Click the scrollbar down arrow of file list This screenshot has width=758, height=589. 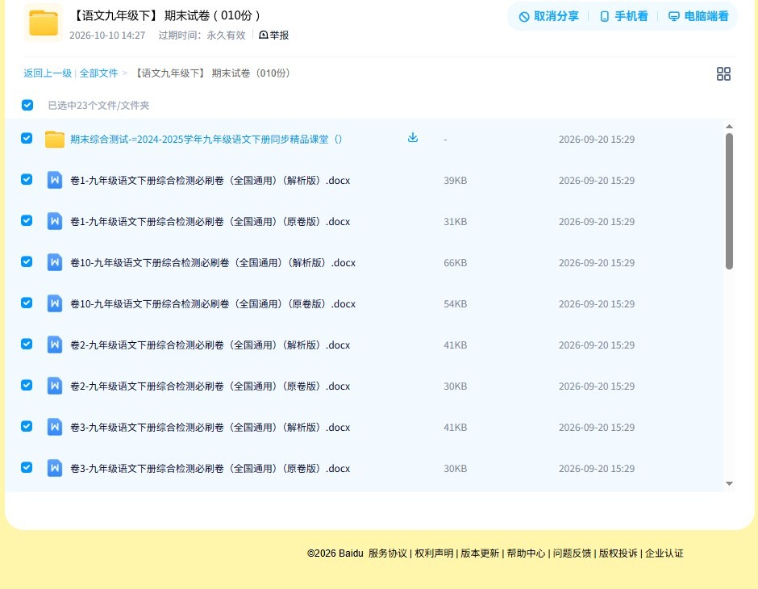729,483
